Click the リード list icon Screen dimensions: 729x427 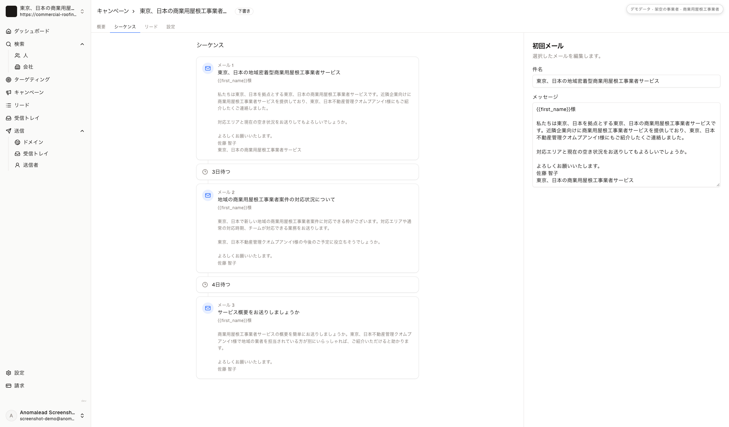[9, 105]
